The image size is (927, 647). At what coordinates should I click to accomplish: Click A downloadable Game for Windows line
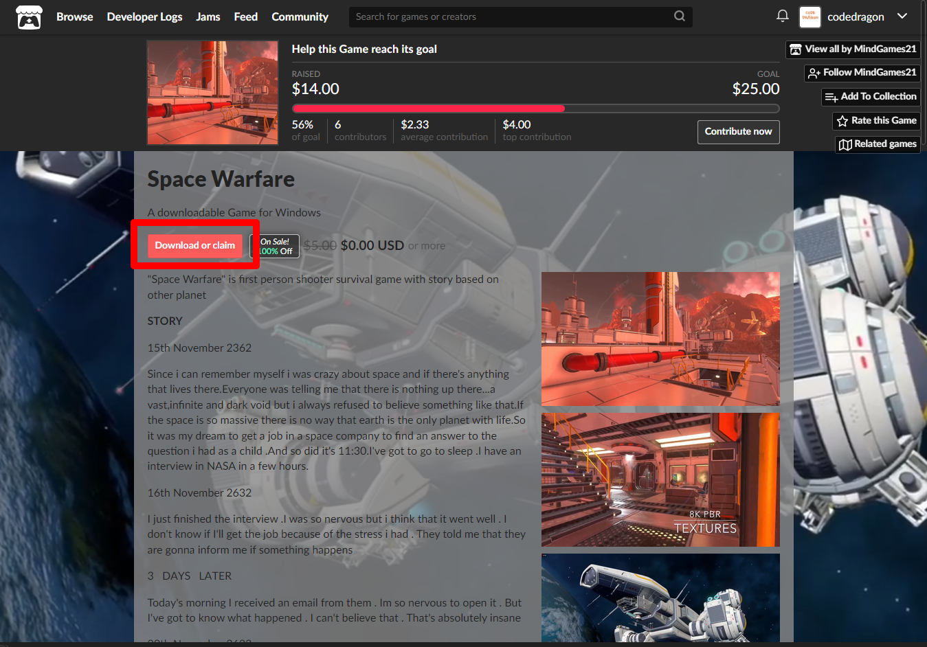pos(234,213)
